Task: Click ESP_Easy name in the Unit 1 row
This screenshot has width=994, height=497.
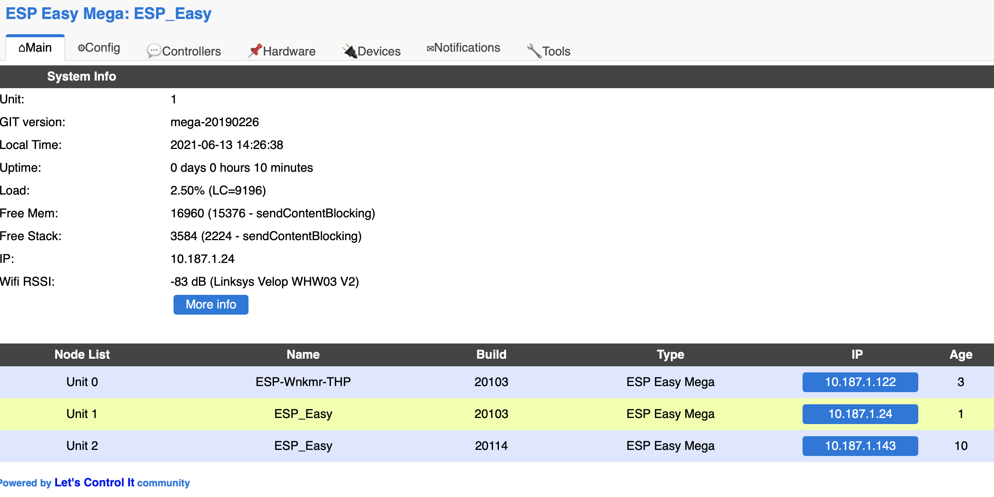Action: tap(303, 414)
